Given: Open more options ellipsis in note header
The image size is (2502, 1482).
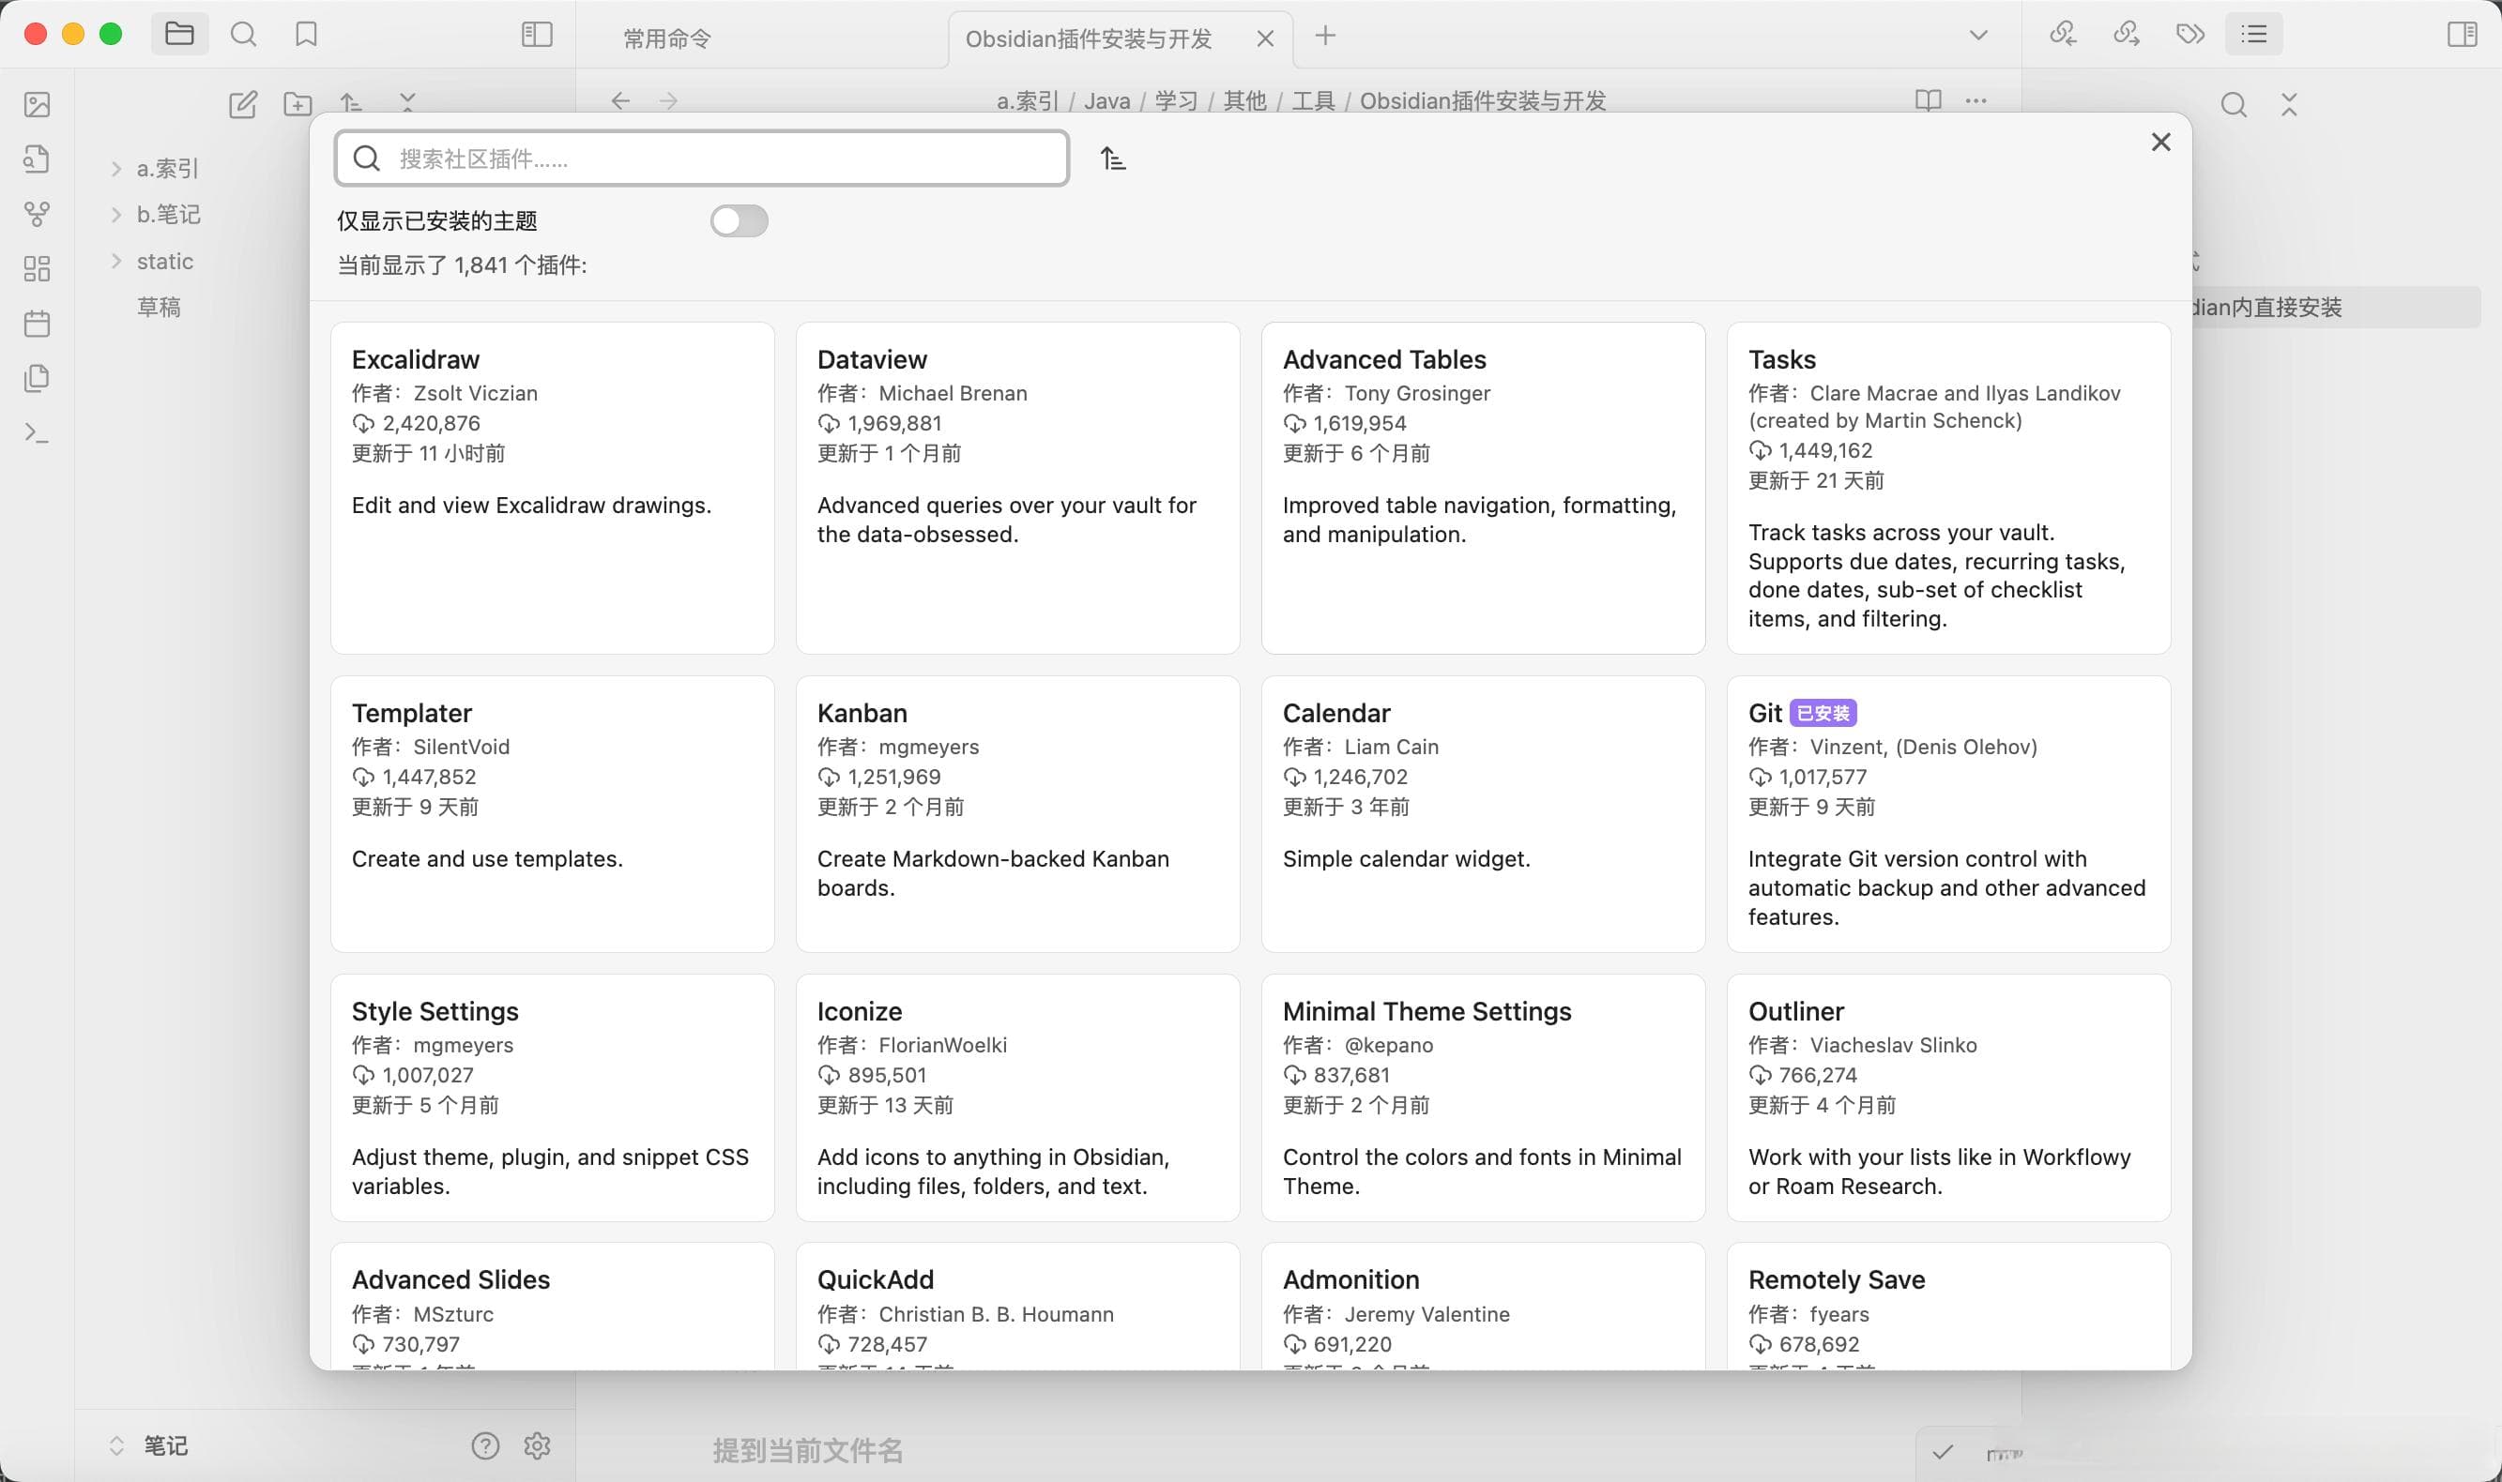Looking at the screenshot, I should click(x=1976, y=101).
